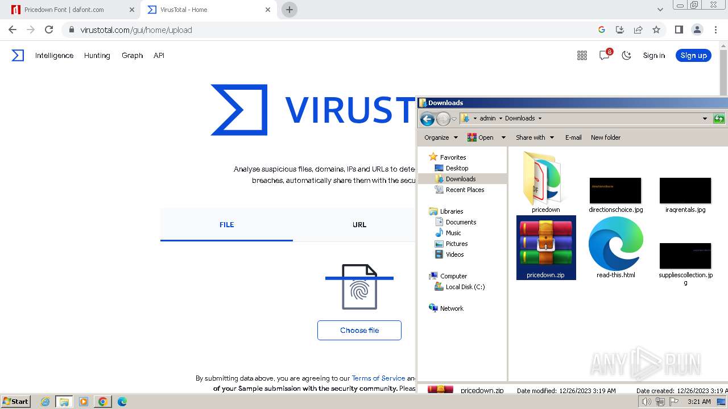
Task: Click the Choose file button
Action: pos(359,330)
